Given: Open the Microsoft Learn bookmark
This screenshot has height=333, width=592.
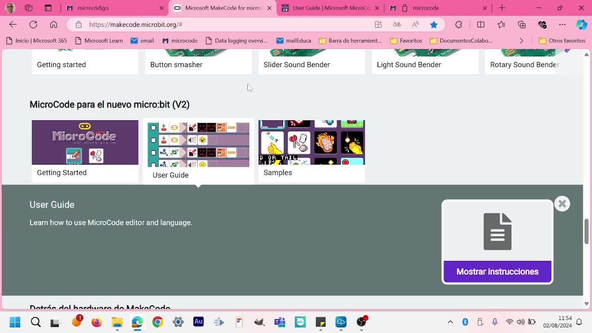Looking at the screenshot, I should 99,41.
